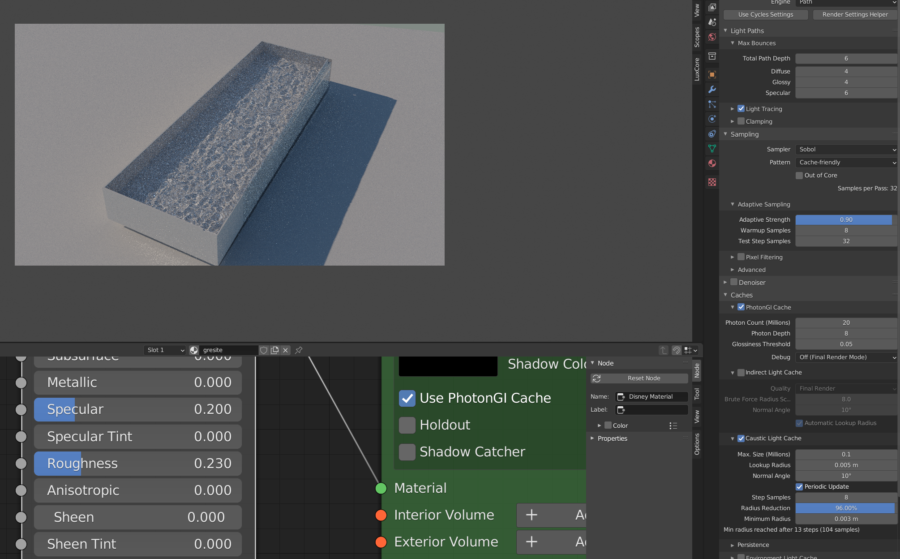Image resolution: width=900 pixels, height=559 pixels.
Task: Toggle the Denoiser checkbox
Action: 734,282
